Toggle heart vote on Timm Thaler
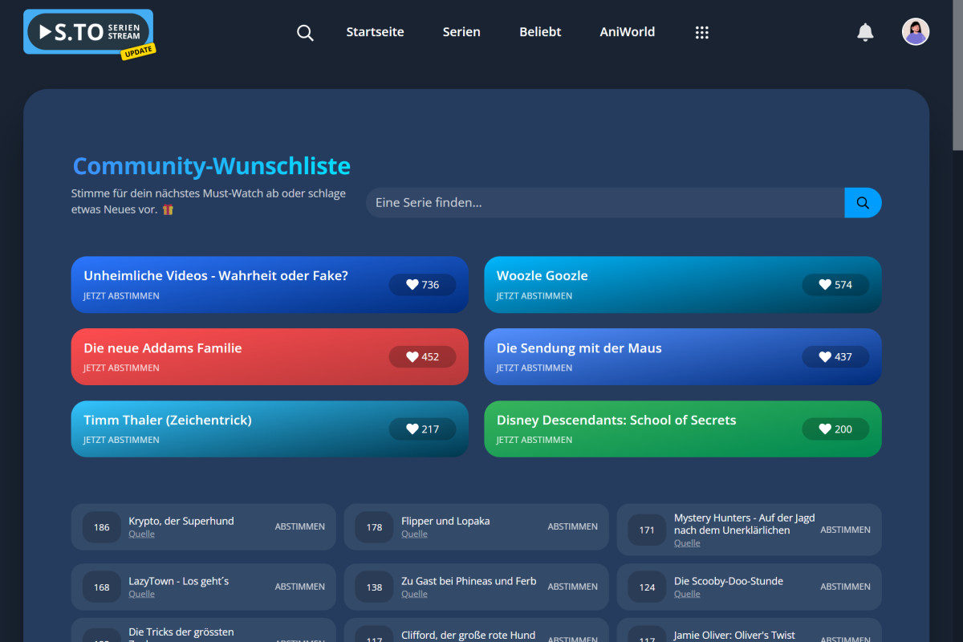Viewport: 963px width, 642px height. [422, 429]
